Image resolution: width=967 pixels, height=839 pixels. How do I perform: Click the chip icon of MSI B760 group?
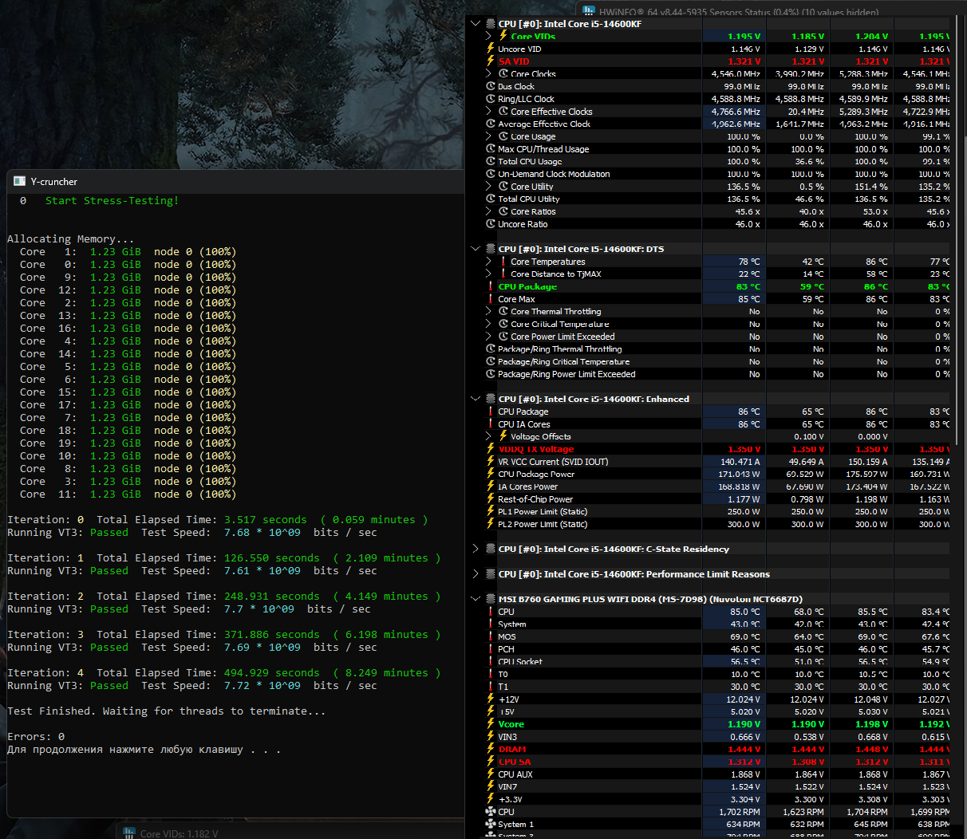point(491,599)
